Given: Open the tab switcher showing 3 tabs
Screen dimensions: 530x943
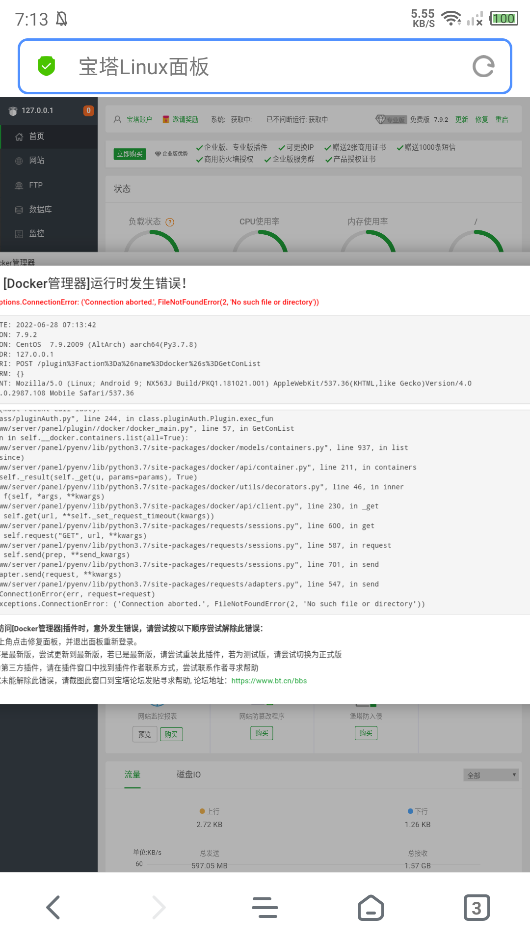Looking at the screenshot, I should (477, 908).
